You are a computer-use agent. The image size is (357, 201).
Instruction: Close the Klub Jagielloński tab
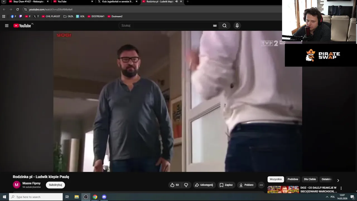[x=136, y=2]
